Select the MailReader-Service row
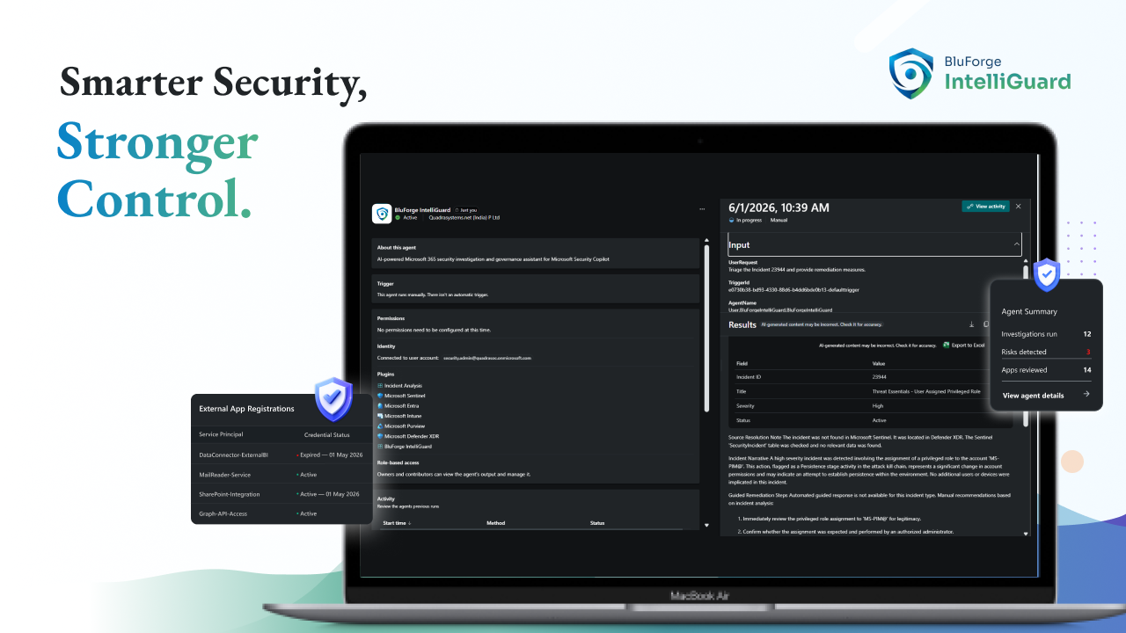Screen dimensions: 1126x633 pos(281,475)
